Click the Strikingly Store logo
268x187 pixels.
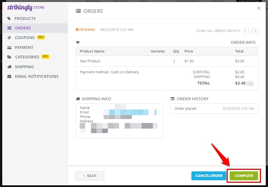point(26,8)
